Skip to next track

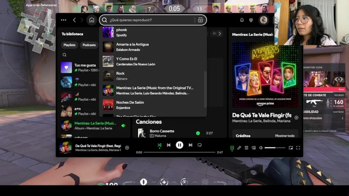(190, 145)
